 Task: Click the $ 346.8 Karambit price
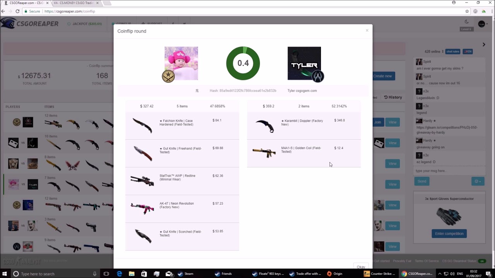[340, 120]
